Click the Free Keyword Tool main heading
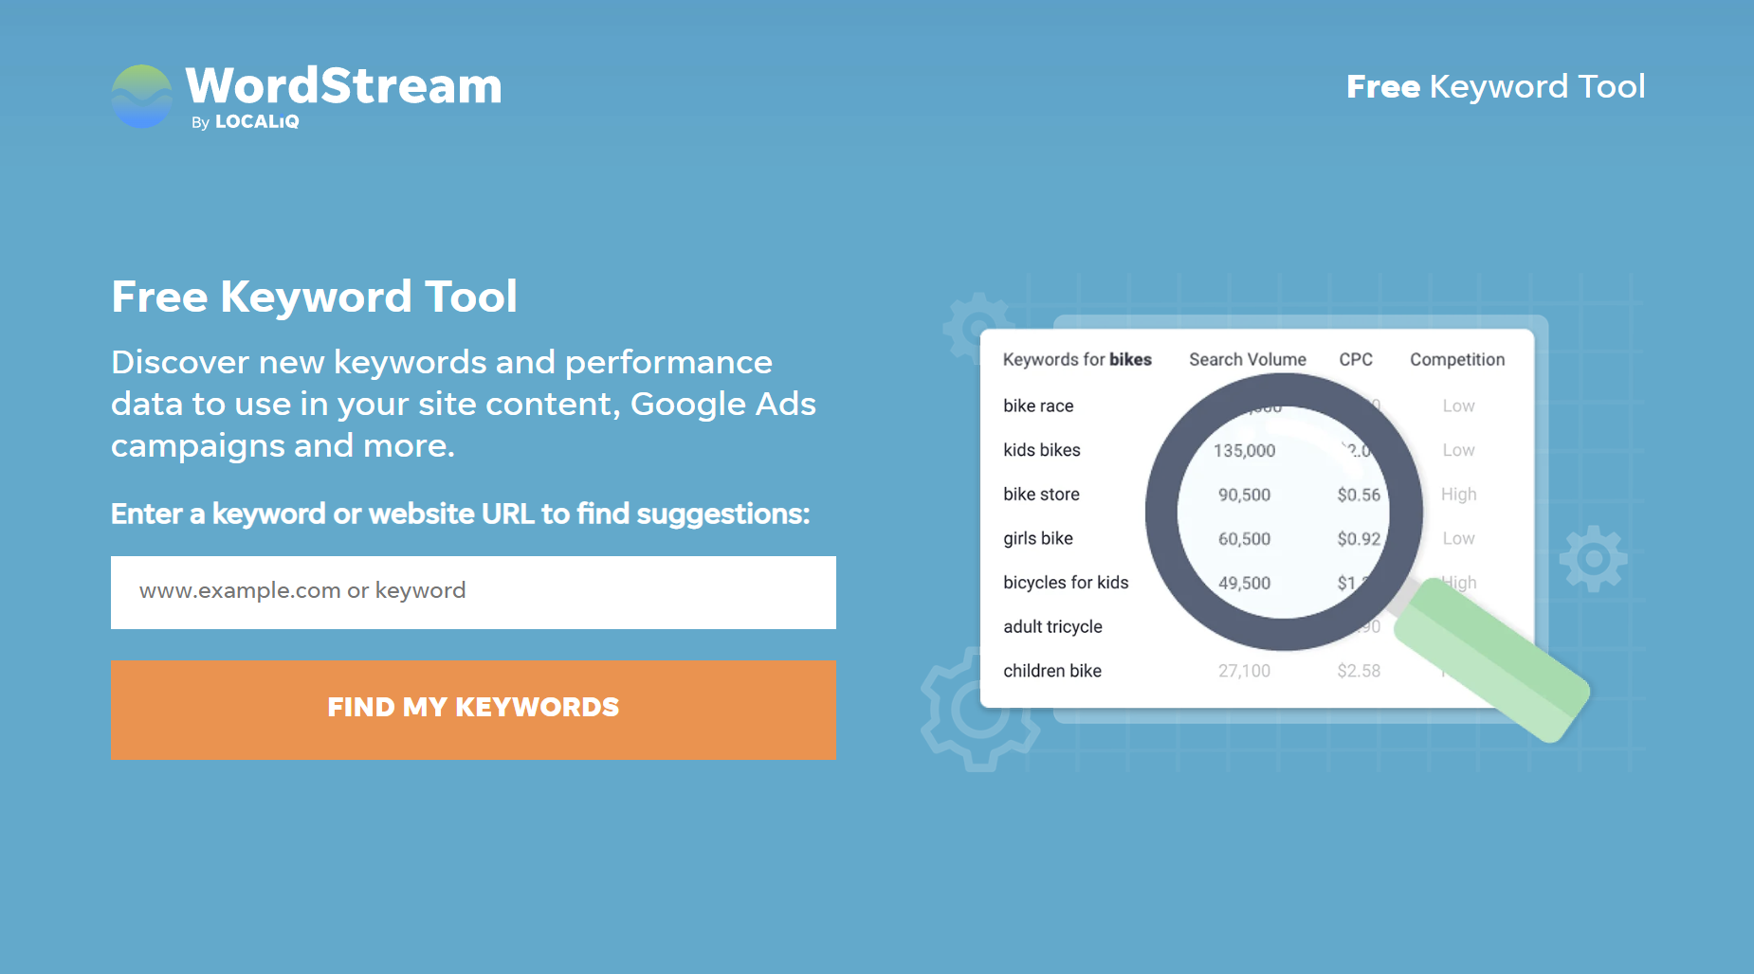 click(x=314, y=296)
